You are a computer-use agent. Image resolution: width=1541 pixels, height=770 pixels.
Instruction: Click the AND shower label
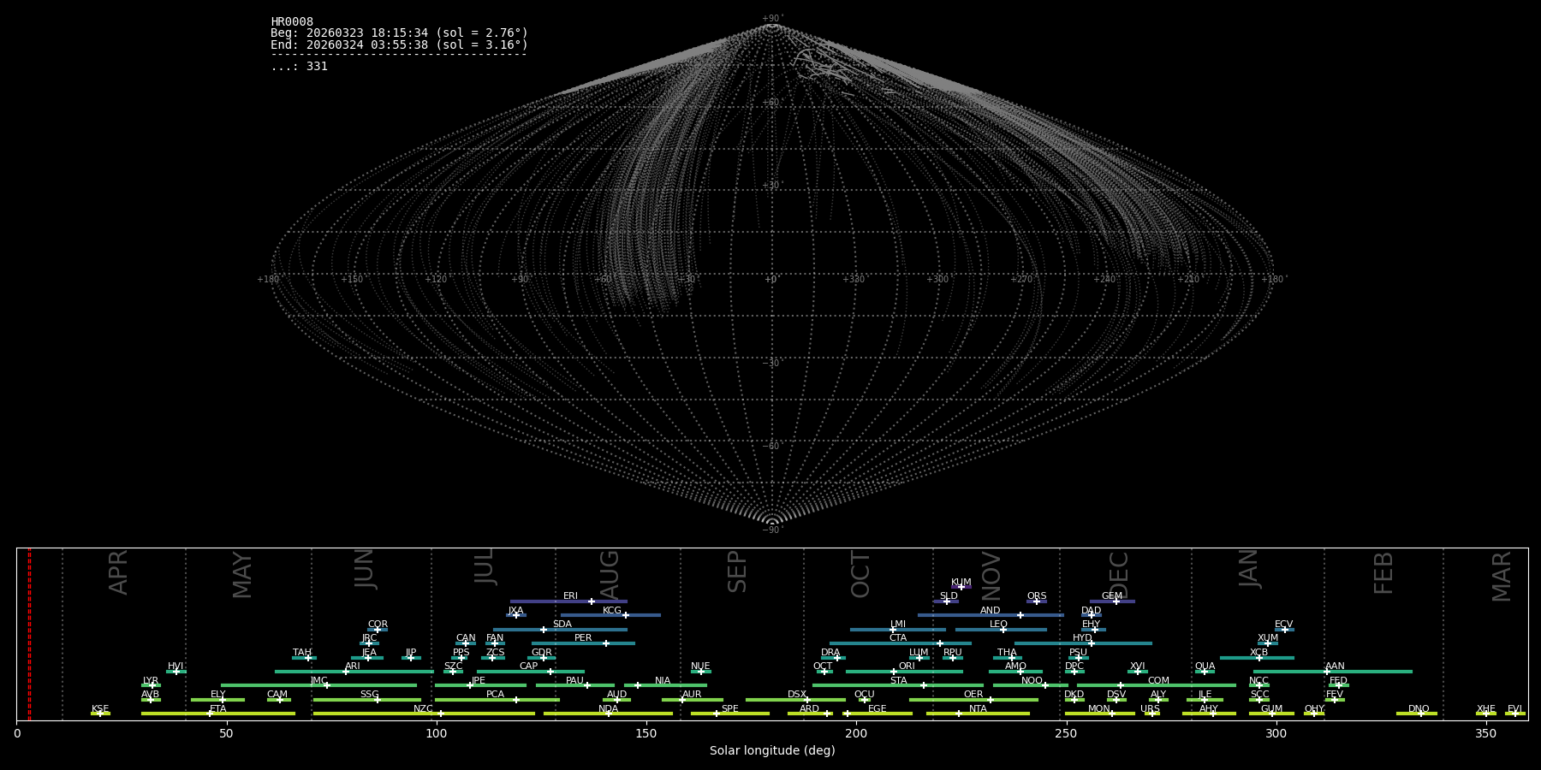click(991, 611)
